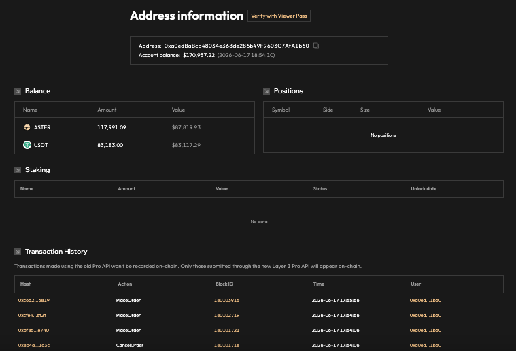The height and width of the screenshot is (351, 516).
Task: Click the Block ID column header
Action: tap(224, 284)
